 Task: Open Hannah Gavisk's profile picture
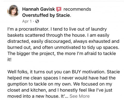point(13,11)
